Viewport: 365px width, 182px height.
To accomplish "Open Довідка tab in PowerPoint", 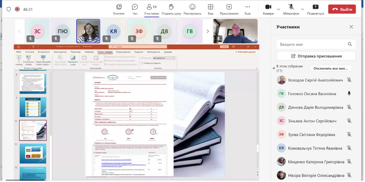I will coord(168,52).
